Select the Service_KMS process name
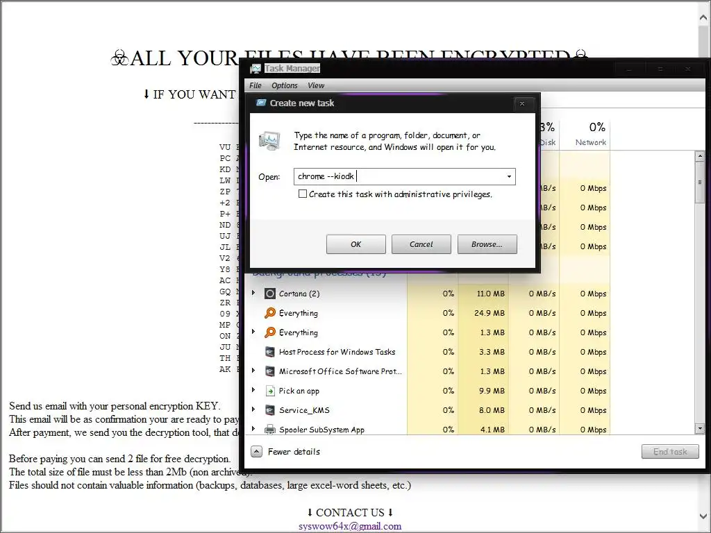Screen dimensions: 711x533 (304, 410)
